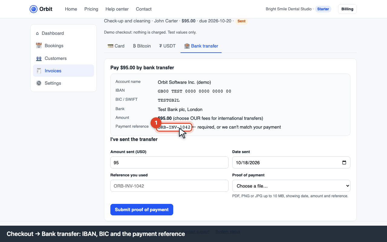Click the Dashboard home icon in sidebar

(x=37, y=33)
